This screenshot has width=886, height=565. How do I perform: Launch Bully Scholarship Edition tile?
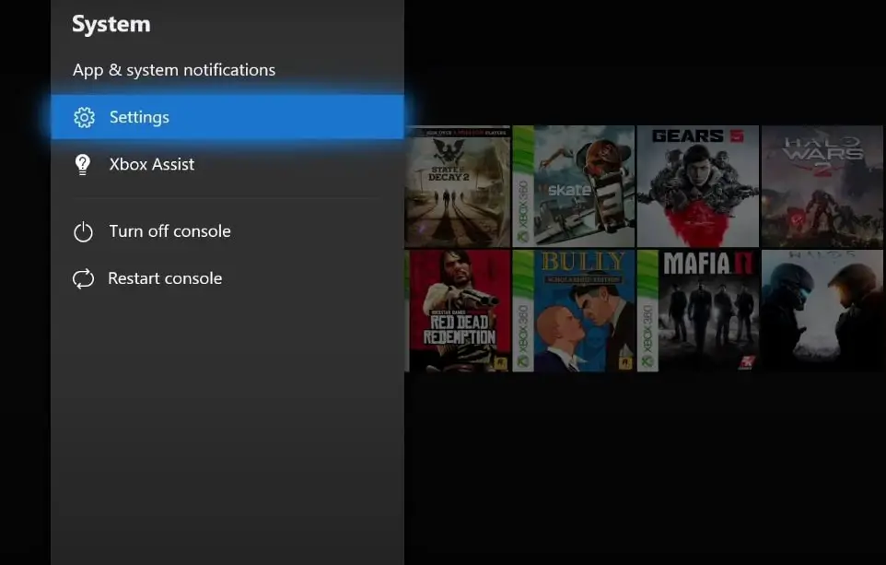point(574,311)
